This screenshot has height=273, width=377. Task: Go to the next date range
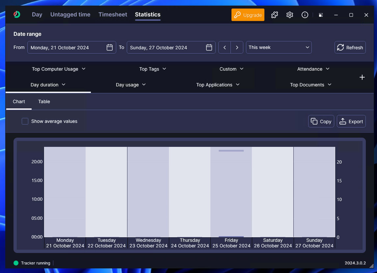[x=237, y=47]
